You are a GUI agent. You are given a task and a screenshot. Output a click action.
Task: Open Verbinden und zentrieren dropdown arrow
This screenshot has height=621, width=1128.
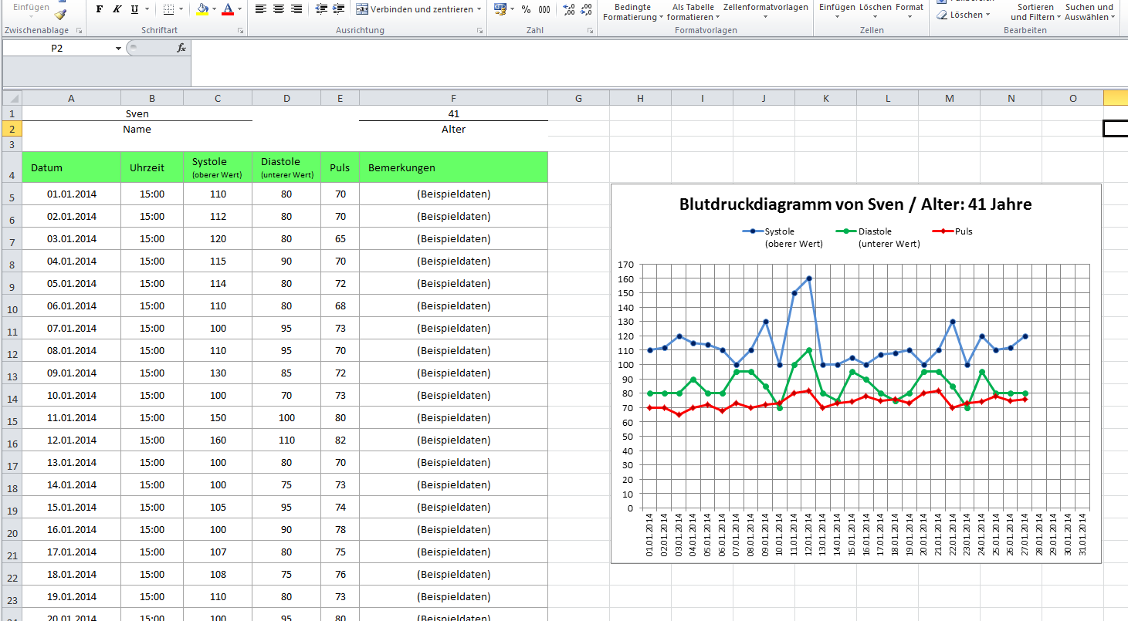pos(479,9)
